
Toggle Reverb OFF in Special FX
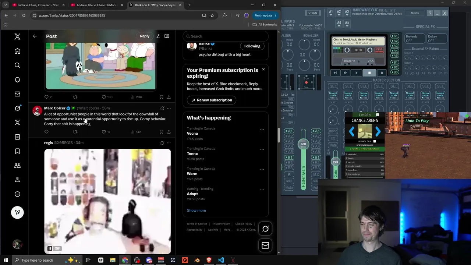tap(414, 39)
